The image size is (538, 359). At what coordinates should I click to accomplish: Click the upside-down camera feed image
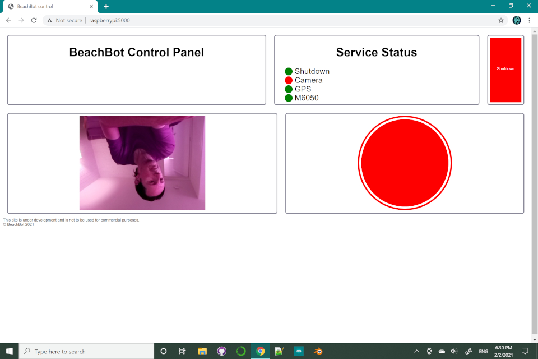point(142,163)
